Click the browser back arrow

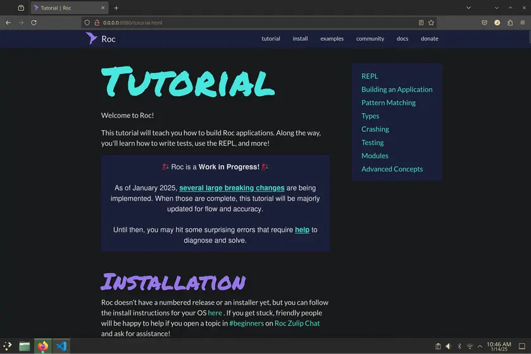click(8, 23)
